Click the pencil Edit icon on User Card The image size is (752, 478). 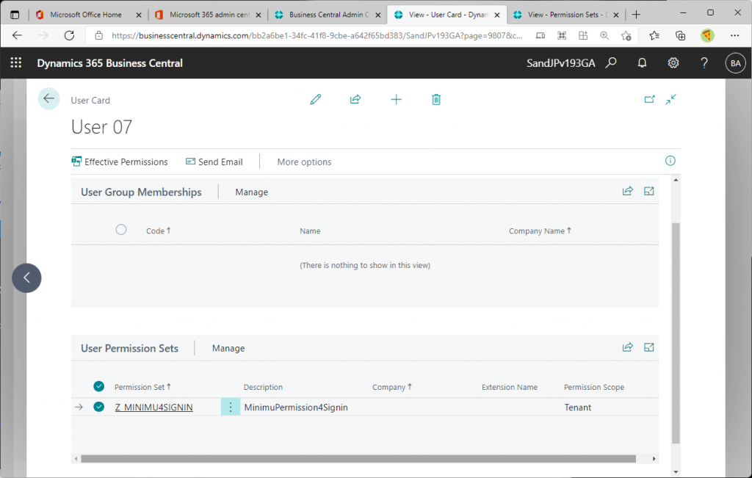tap(316, 99)
